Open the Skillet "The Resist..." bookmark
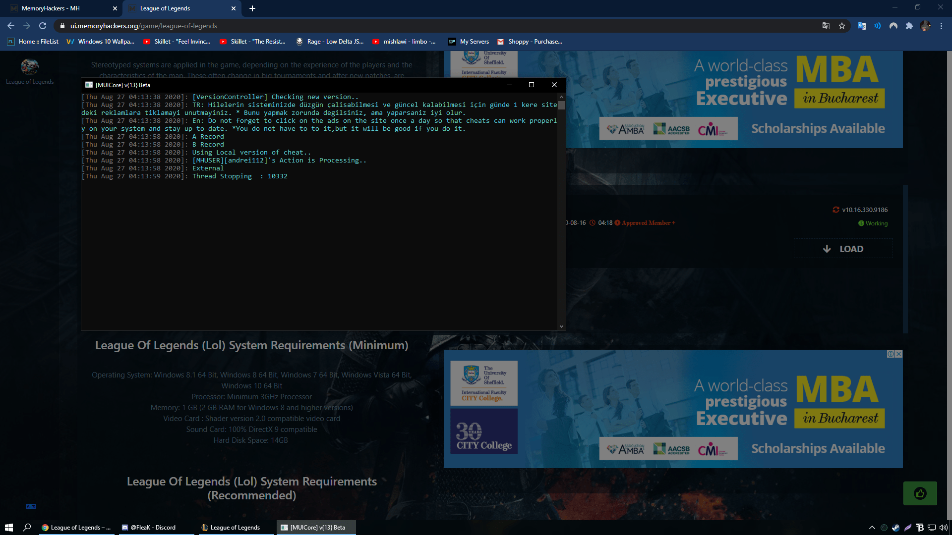 (x=253, y=42)
